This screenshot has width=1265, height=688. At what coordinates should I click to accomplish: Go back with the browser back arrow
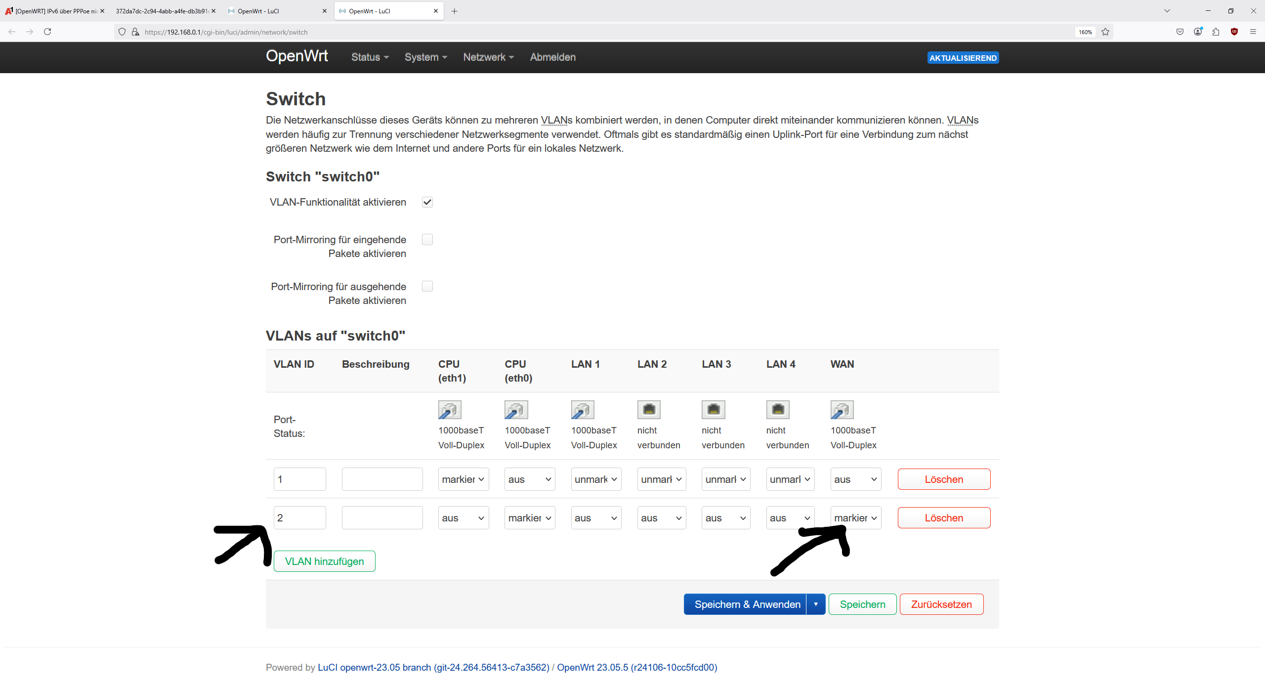pyautogui.click(x=12, y=32)
